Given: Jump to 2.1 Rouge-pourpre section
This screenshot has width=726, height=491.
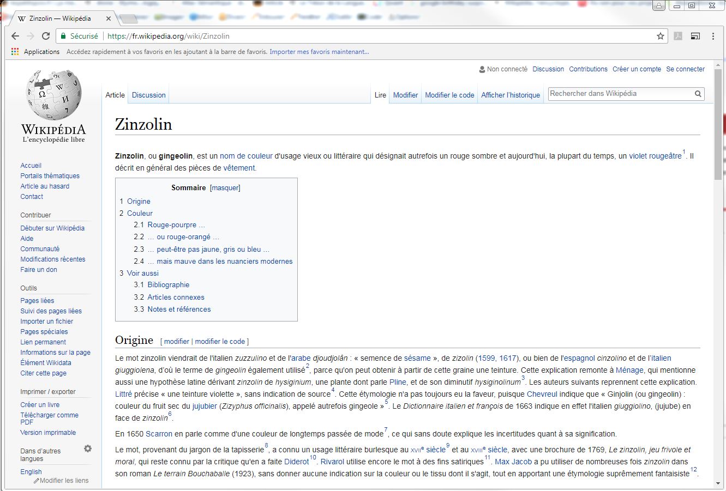Looking at the screenshot, I should [170, 225].
